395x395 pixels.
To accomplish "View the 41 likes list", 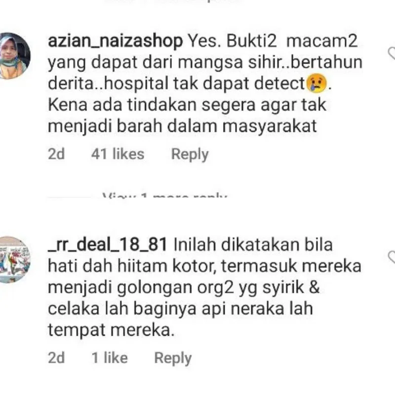I will (118, 154).
